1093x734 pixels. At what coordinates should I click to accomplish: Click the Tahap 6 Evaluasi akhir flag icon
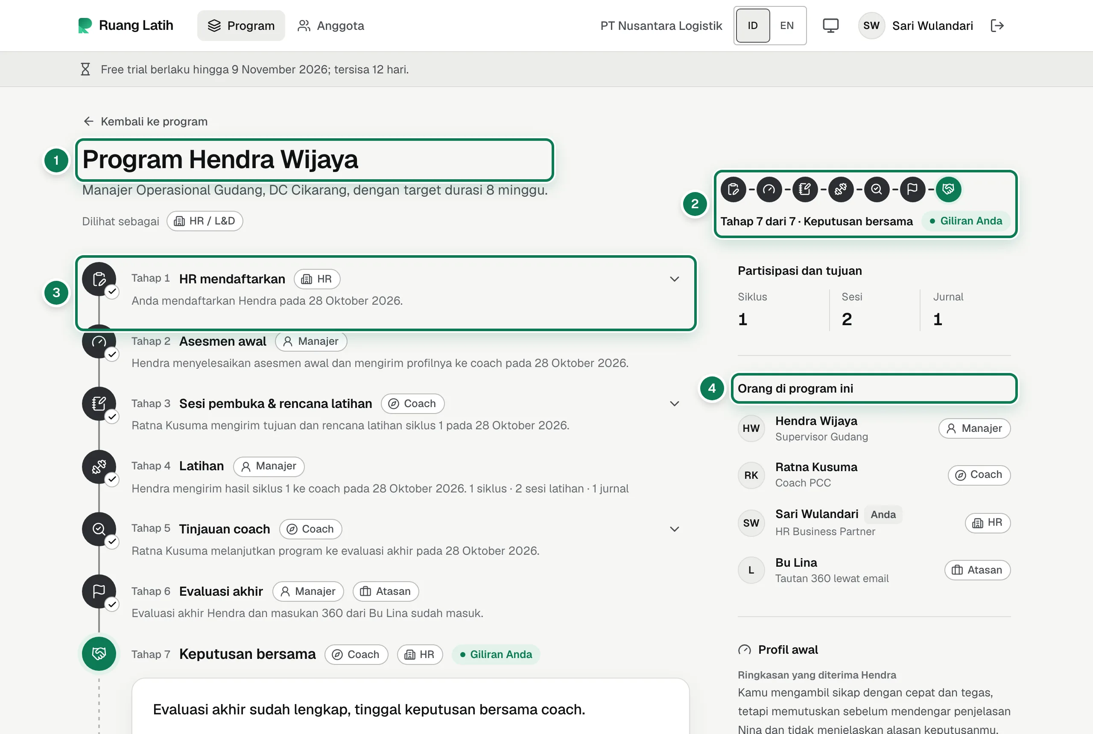99,591
